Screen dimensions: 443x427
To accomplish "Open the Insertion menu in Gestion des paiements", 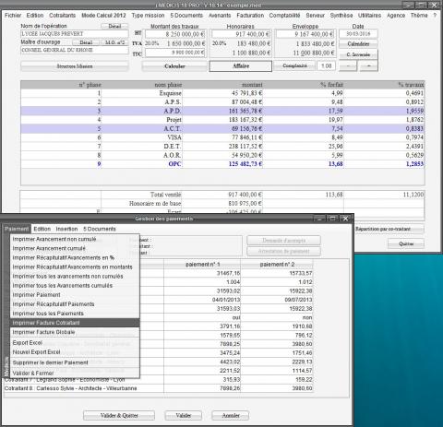I will [66, 229].
